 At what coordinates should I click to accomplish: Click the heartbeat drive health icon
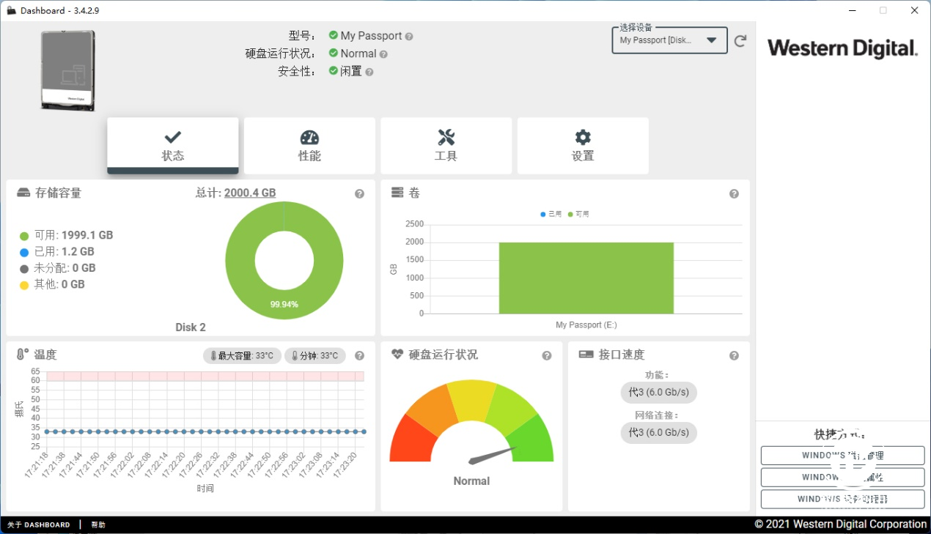(x=397, y=354)
